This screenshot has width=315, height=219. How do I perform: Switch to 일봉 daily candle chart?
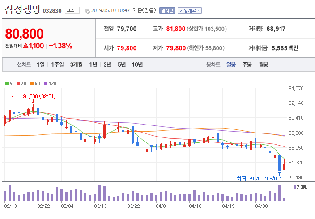[x=231, y=64]
